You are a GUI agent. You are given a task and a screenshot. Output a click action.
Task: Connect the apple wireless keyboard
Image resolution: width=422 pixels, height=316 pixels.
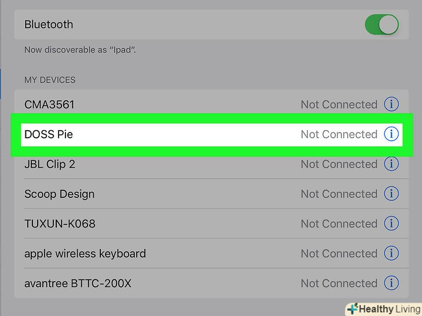[85, 253]
